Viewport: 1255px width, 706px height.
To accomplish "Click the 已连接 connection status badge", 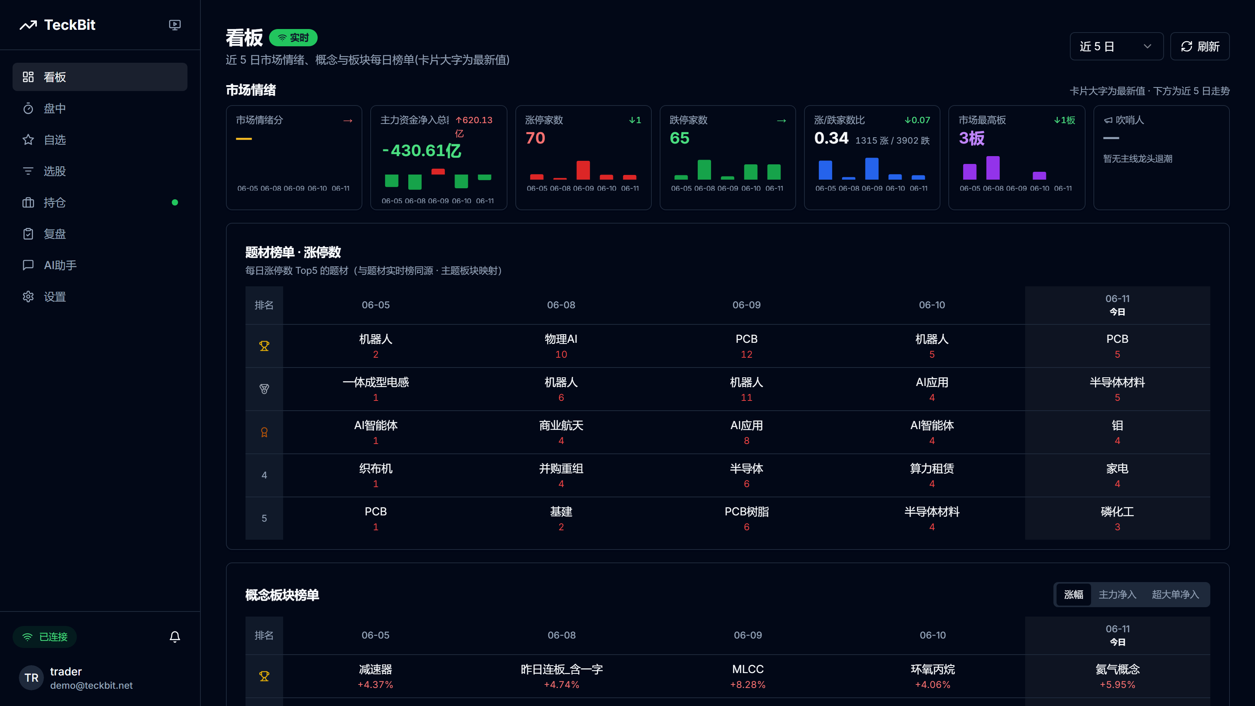I will pyautogui.click(x=45, y=637).
